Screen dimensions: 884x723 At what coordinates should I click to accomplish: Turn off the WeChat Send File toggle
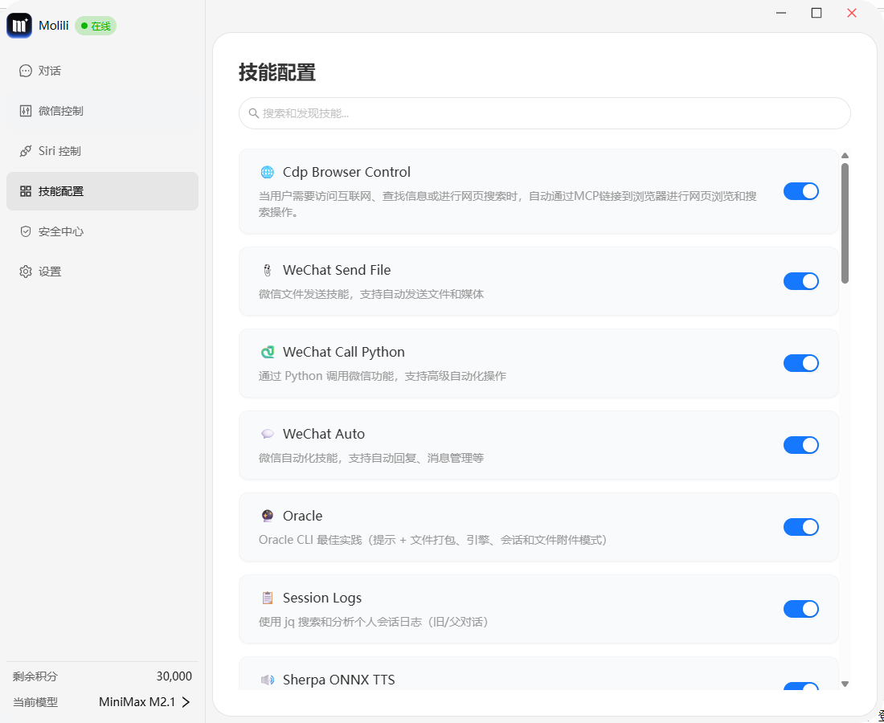pyautogui.click(x=800, y=281)
